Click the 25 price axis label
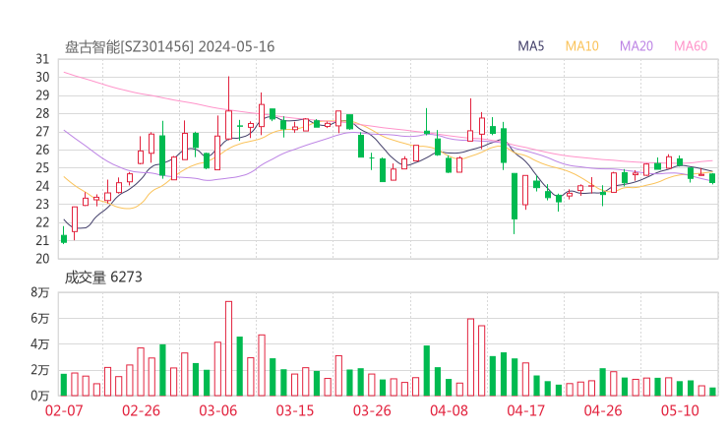 tap(42, 168)
